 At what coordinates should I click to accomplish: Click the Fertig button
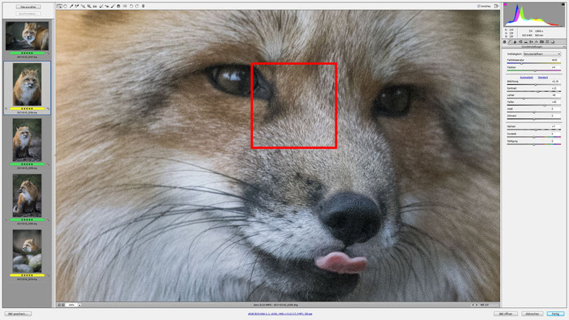tap(555, 314)
